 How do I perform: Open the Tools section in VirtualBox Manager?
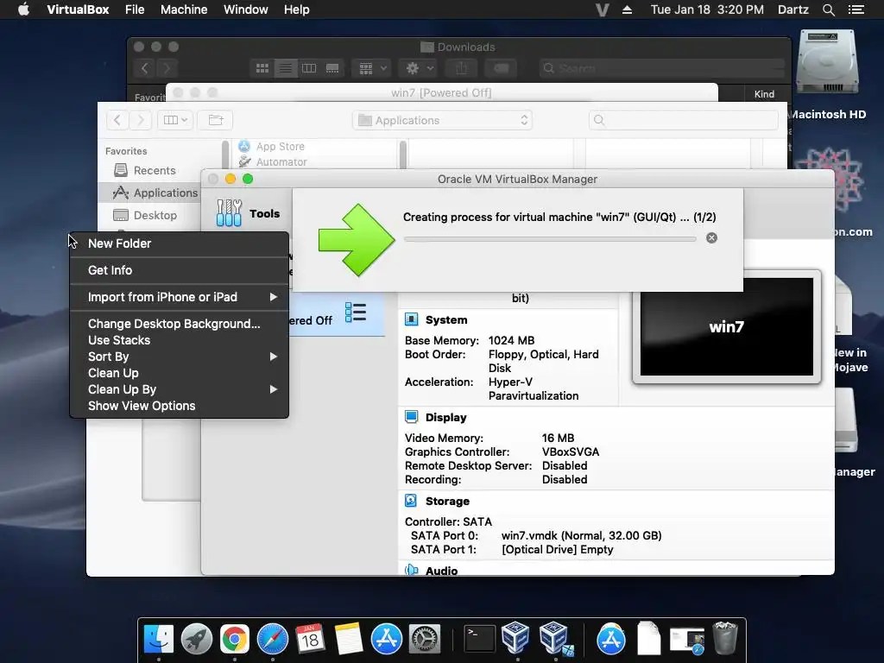pos(248,214)
